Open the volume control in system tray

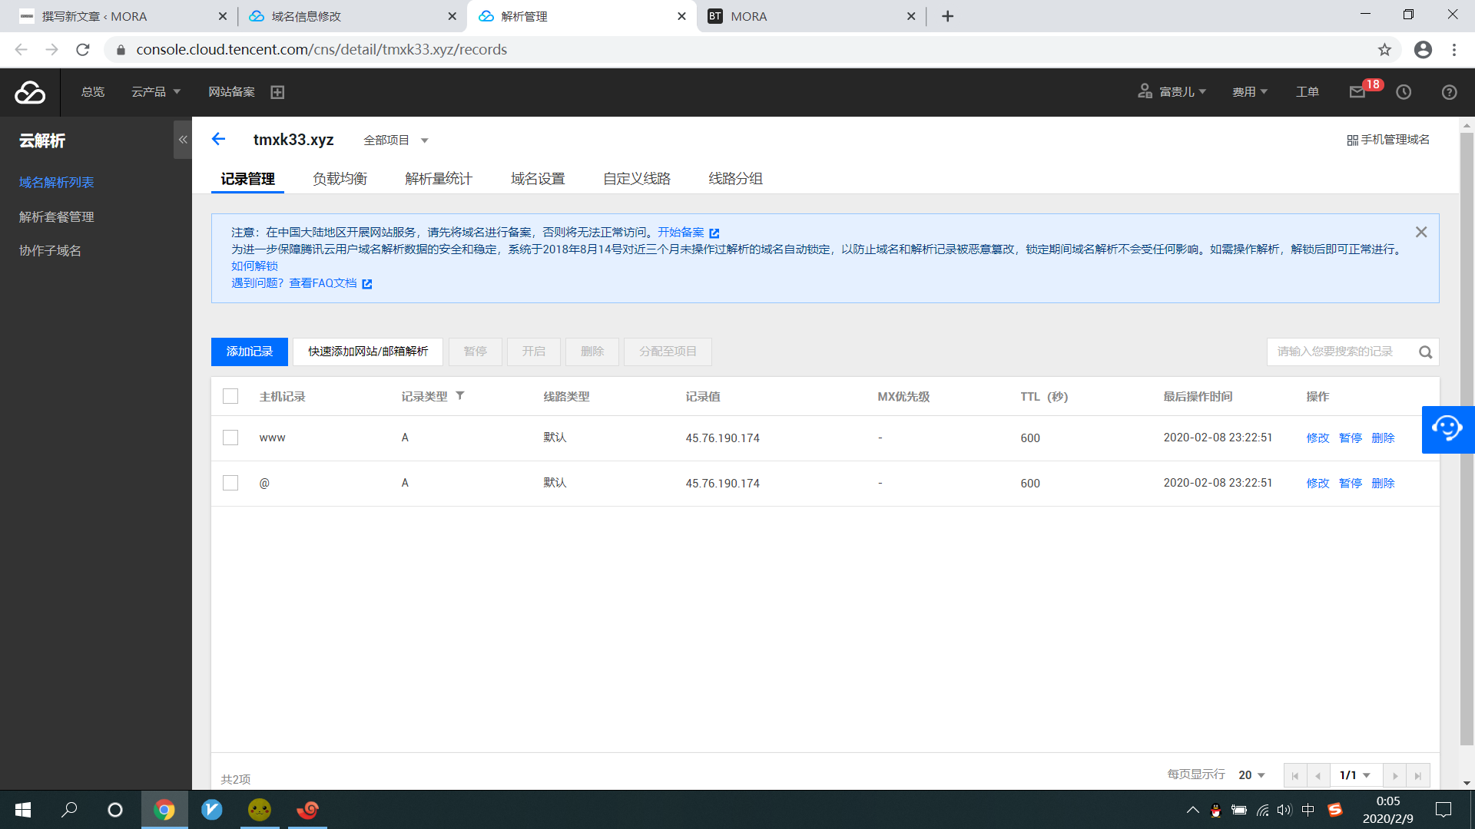point(1284,810)
